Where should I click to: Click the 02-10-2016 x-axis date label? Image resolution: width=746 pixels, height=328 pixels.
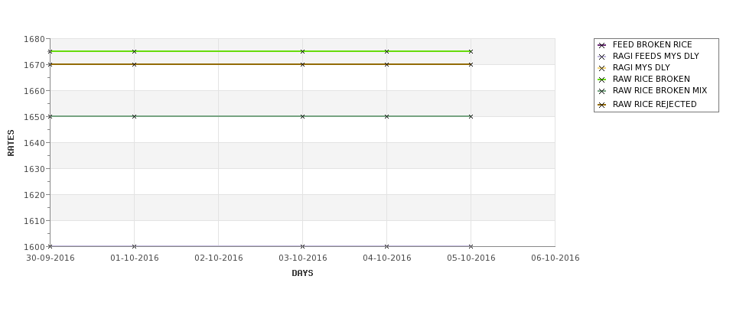coord(218,258)
